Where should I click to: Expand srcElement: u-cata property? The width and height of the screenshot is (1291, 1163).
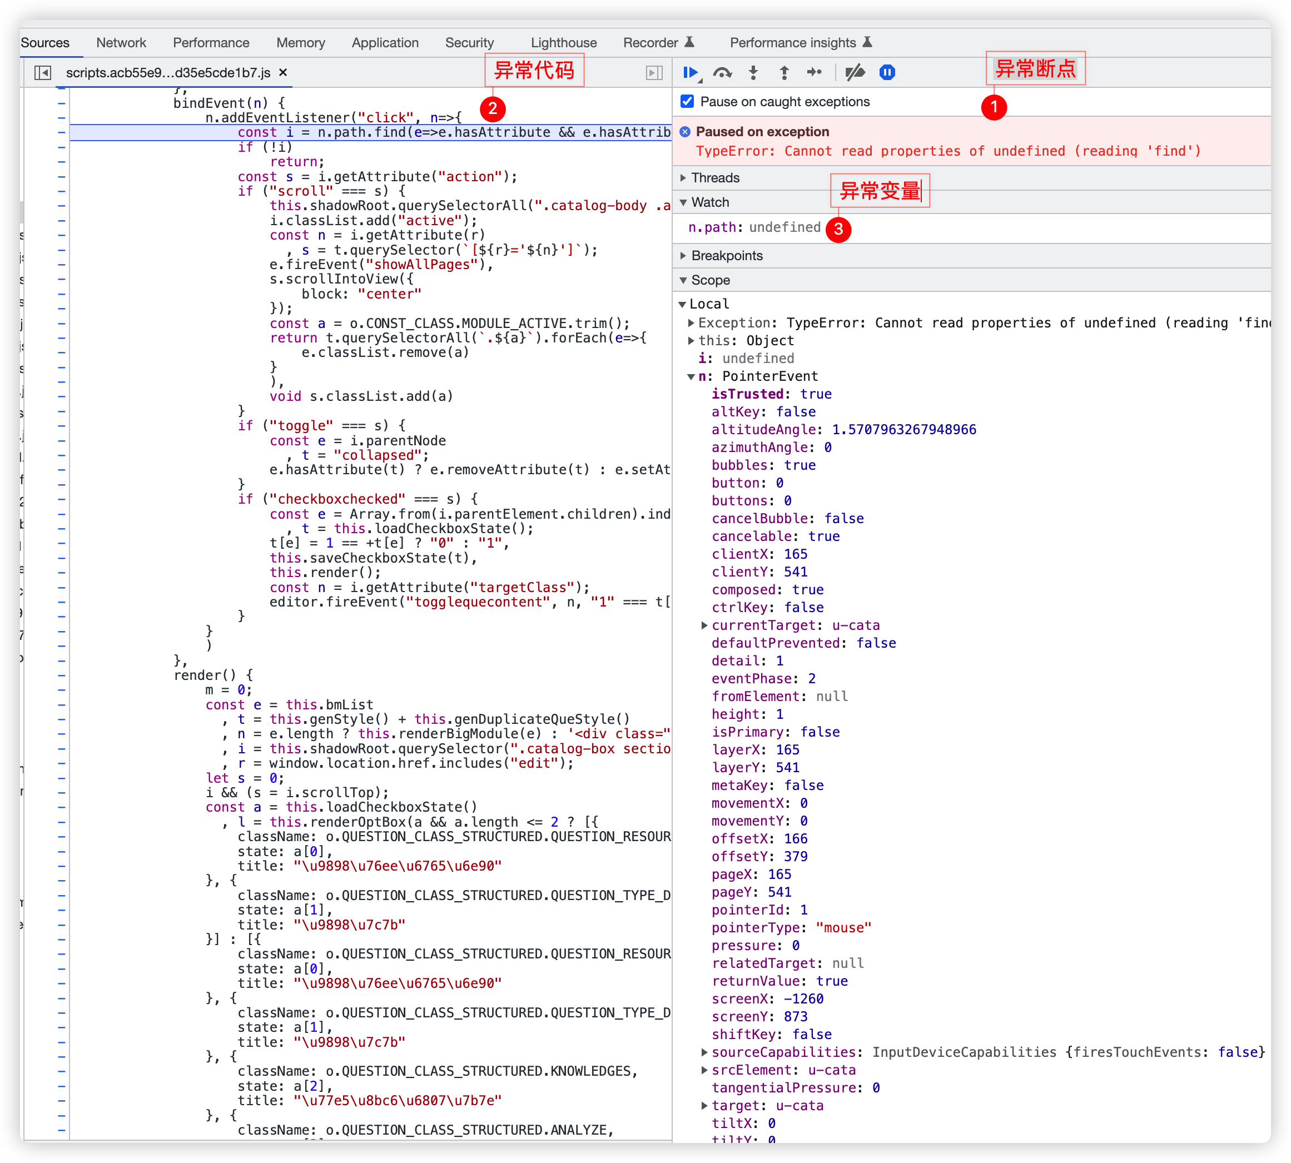(x=704, y=1070)
